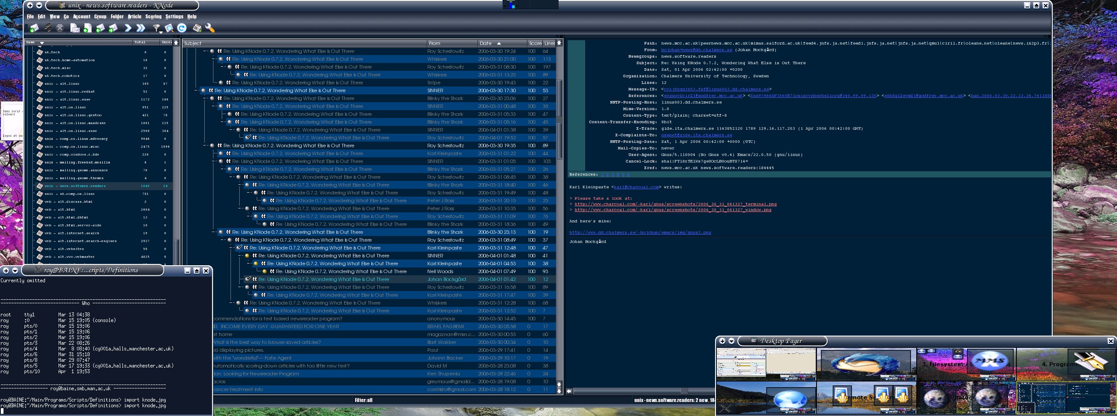The width and height of the screenshot is (1117, 416).
Task: Open the Group menu
Action: click(100, 17)
